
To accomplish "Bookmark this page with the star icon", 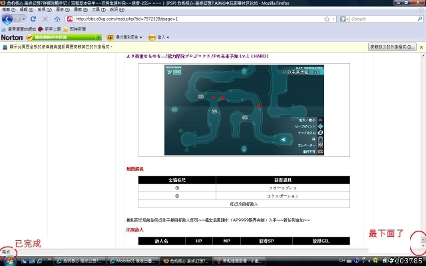I will (x=327, y=19).
